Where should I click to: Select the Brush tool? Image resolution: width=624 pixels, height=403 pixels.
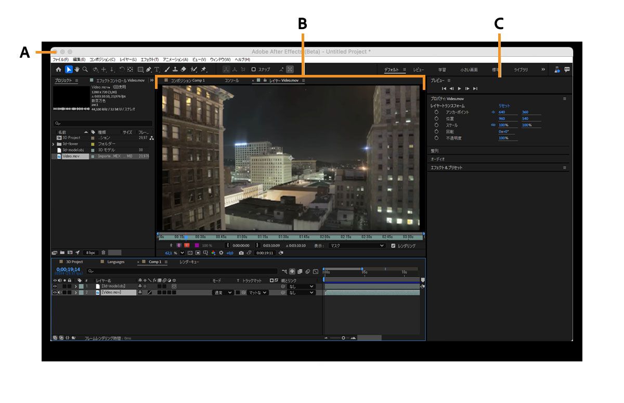(167, 69)
